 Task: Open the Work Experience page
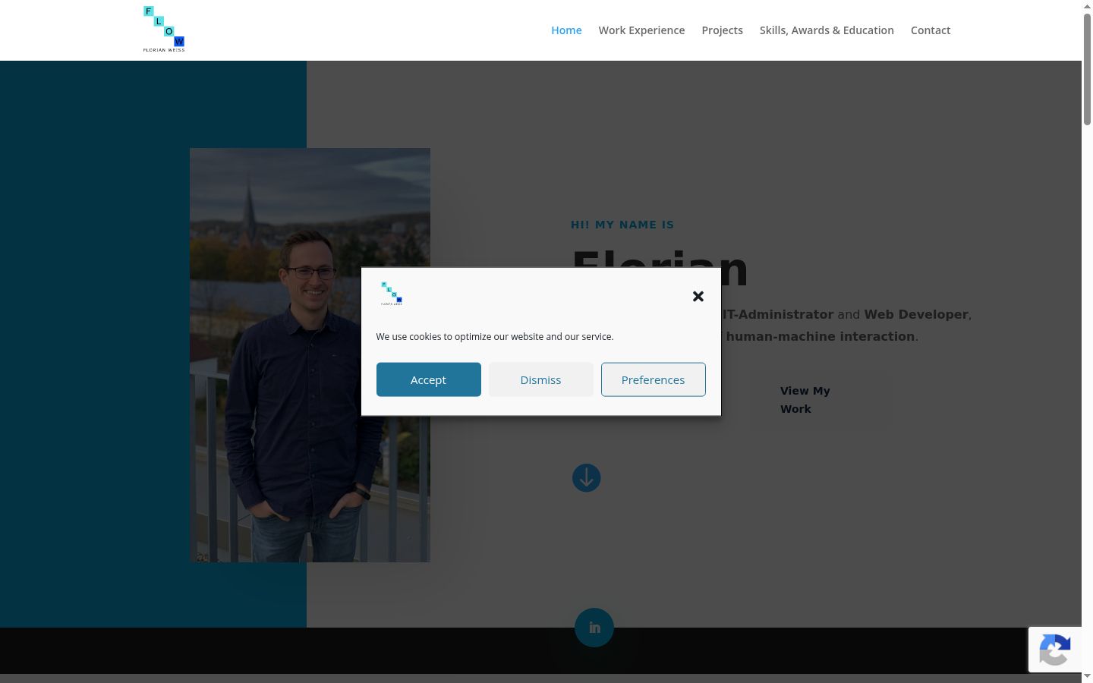coord(641,30)
